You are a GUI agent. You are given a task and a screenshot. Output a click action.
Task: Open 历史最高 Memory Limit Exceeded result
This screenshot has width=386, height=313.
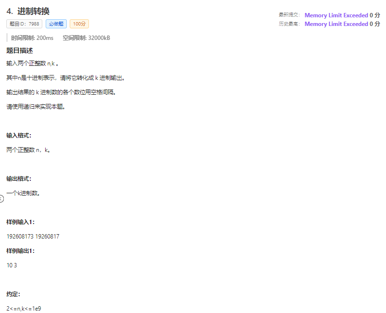coord(336,24)
